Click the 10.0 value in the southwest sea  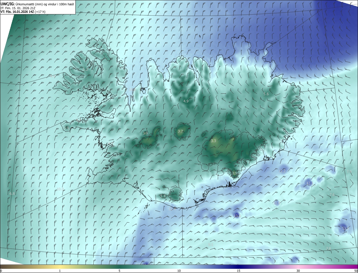point(60,189)
